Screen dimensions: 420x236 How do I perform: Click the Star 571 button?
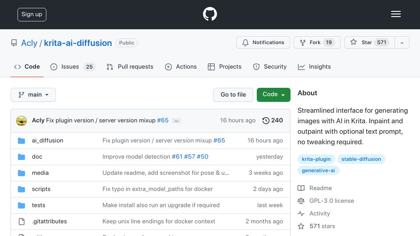(x=370, y=42)
